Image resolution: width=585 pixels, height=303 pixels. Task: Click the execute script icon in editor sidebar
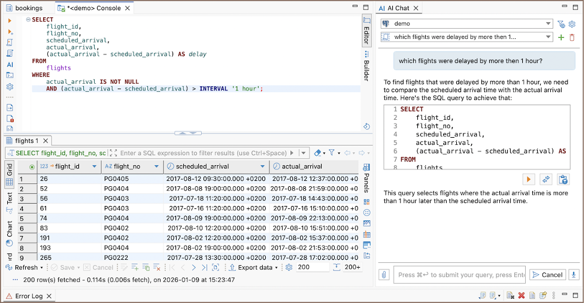(10, 42)
